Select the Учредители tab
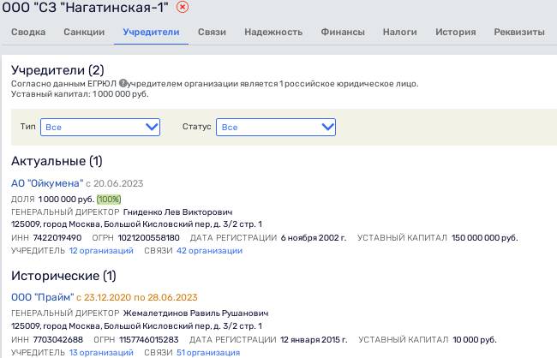557x358 pixels. [x=151, y=32]
